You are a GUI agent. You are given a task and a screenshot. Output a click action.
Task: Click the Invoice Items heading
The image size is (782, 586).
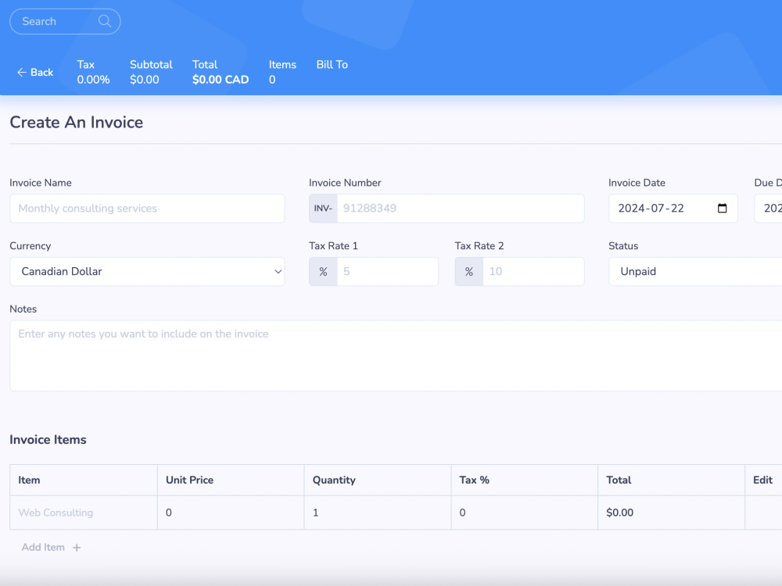48,439
